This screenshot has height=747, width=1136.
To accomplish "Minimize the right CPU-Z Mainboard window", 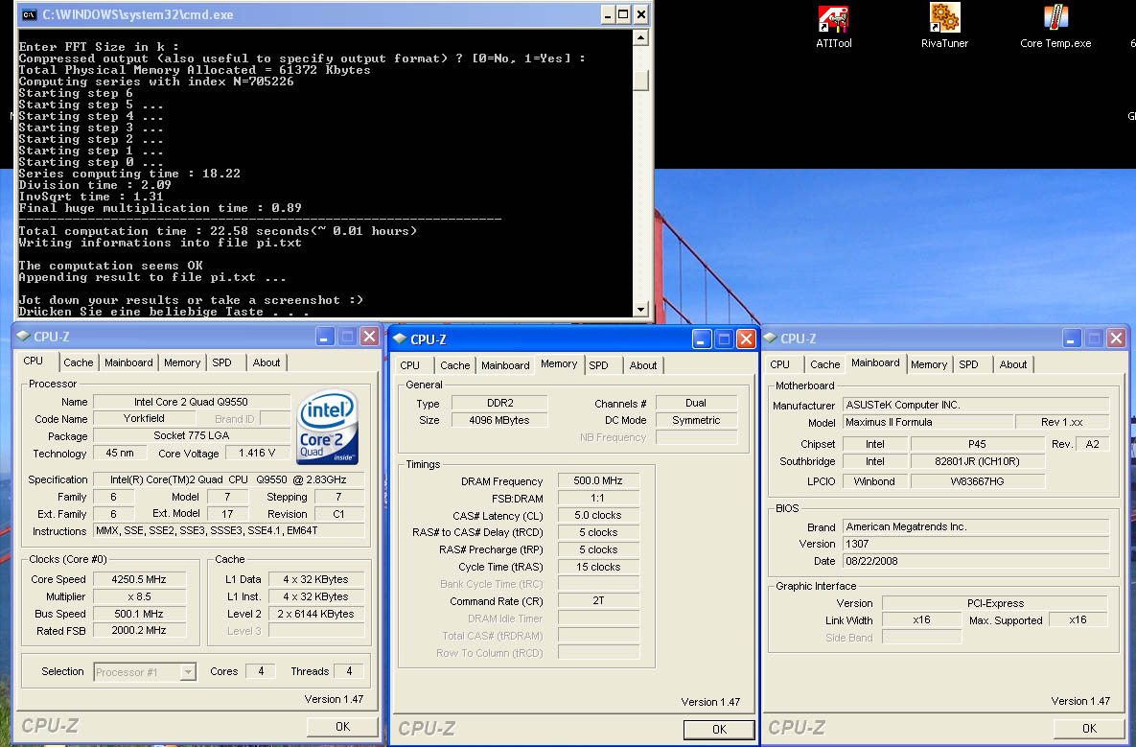I will pos(1072,338).
